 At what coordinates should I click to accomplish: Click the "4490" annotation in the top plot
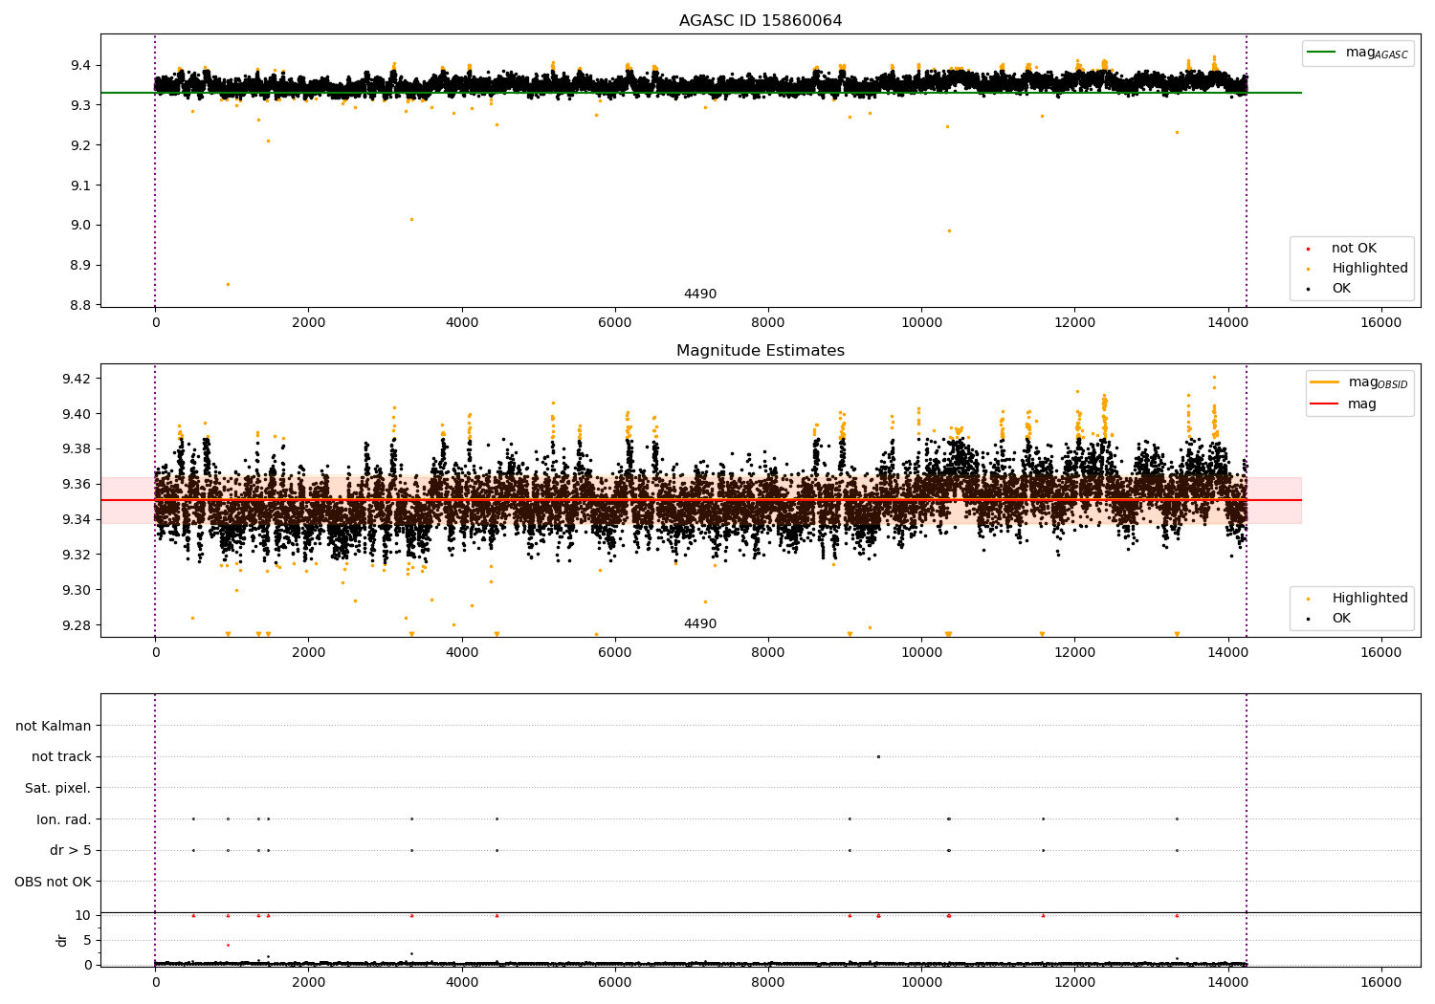click(x=700, y=295)
